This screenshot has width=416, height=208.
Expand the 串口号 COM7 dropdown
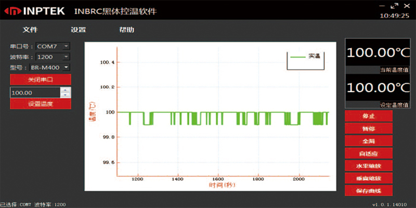(66, 46)
